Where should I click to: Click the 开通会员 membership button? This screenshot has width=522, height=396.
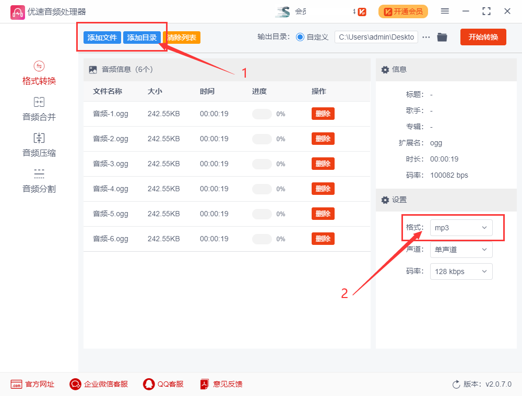point(403,11)
